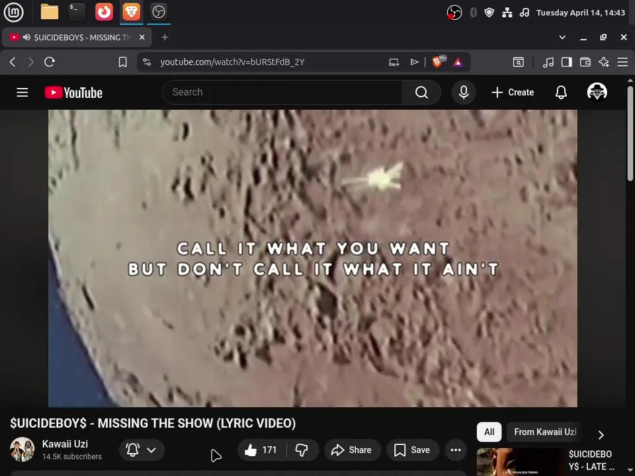Open more actions three-dot menu
The height and width of the screenshot is (476, 635).
coord(456,450)
